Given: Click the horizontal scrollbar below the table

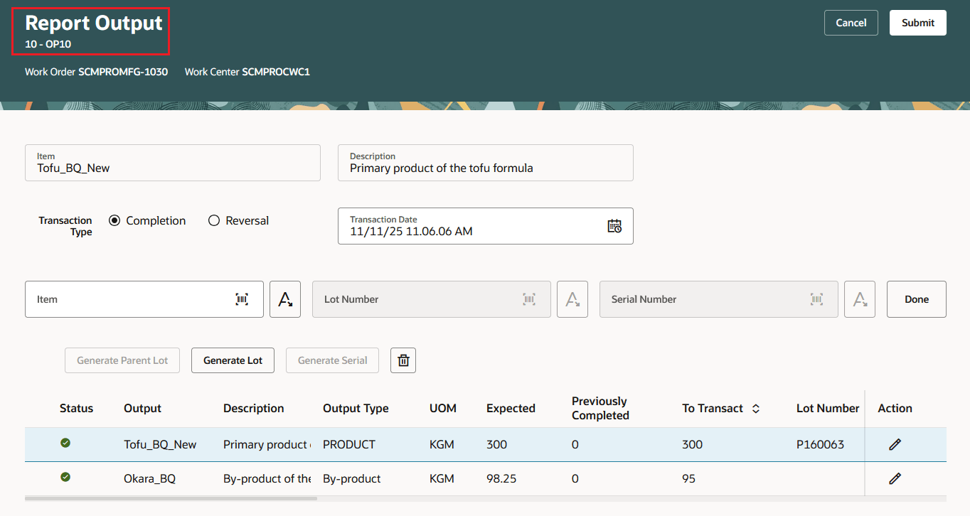Looking at the screenshot, I should [171, 500].
